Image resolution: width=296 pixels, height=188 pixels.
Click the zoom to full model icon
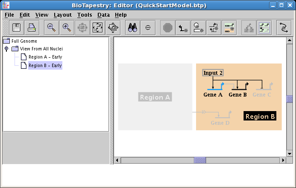tap(98, 28)
